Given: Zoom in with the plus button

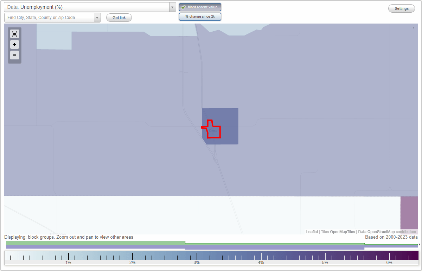Looking at the screenshot, I should (x=14, y=45).
